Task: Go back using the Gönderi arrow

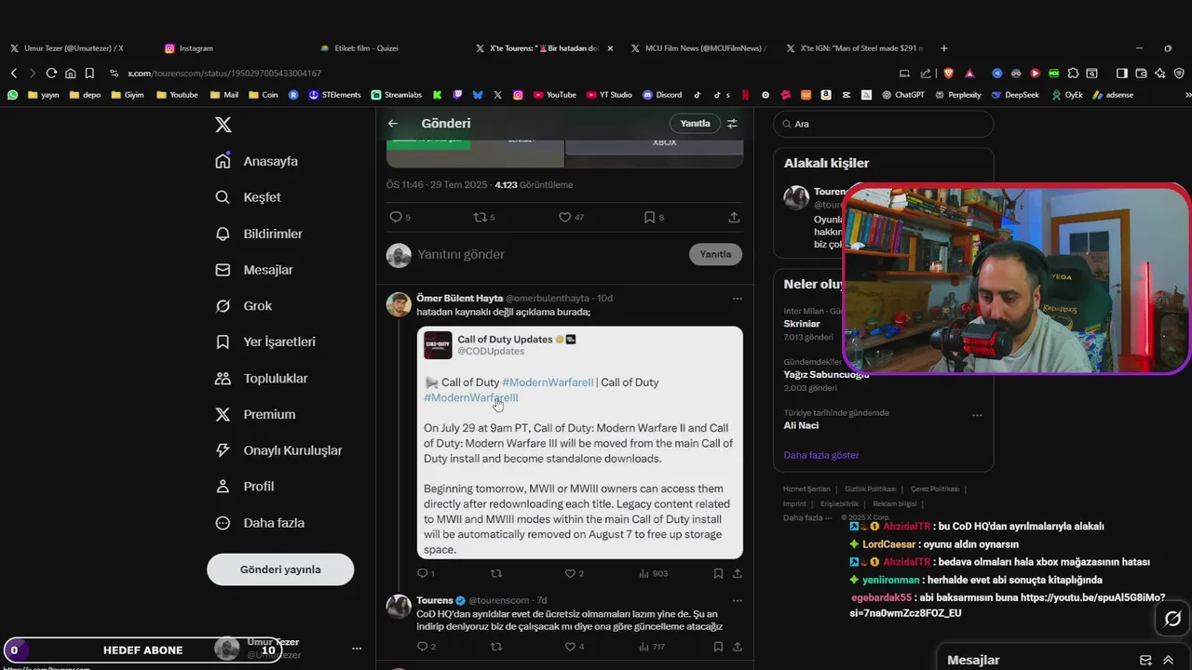Action: (393, 123)
